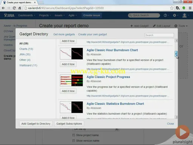Click the D. extension icon
This screenshot has height=145, width=193.
coord(178,8)
